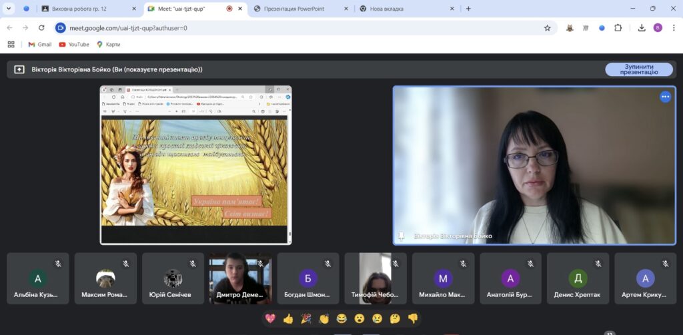The height and width of the screenshot is (335, 683).
Task: Open the tab search chevron
Action: click(9, 9)
